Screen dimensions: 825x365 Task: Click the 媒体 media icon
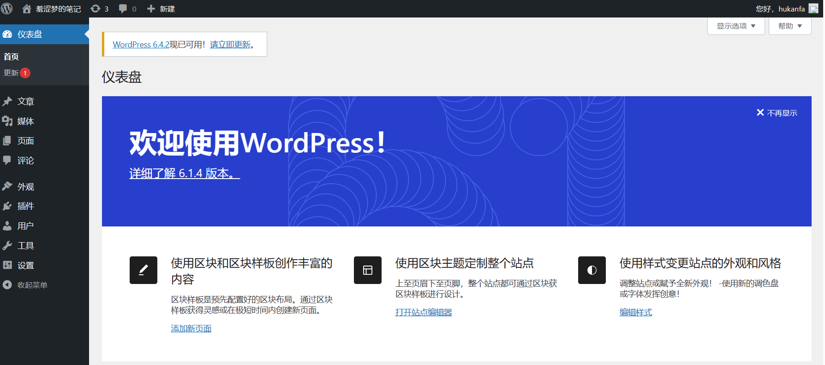(7, 121)
